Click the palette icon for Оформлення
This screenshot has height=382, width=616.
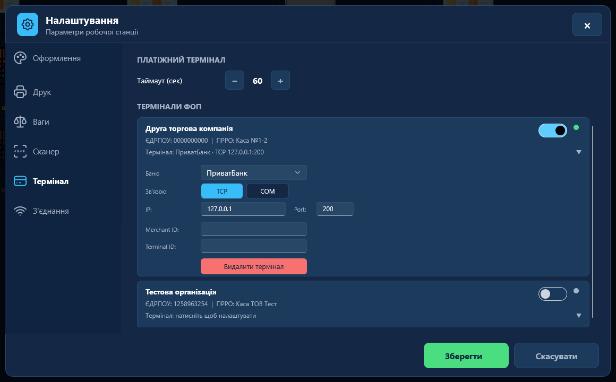click(x=20, y=58)
